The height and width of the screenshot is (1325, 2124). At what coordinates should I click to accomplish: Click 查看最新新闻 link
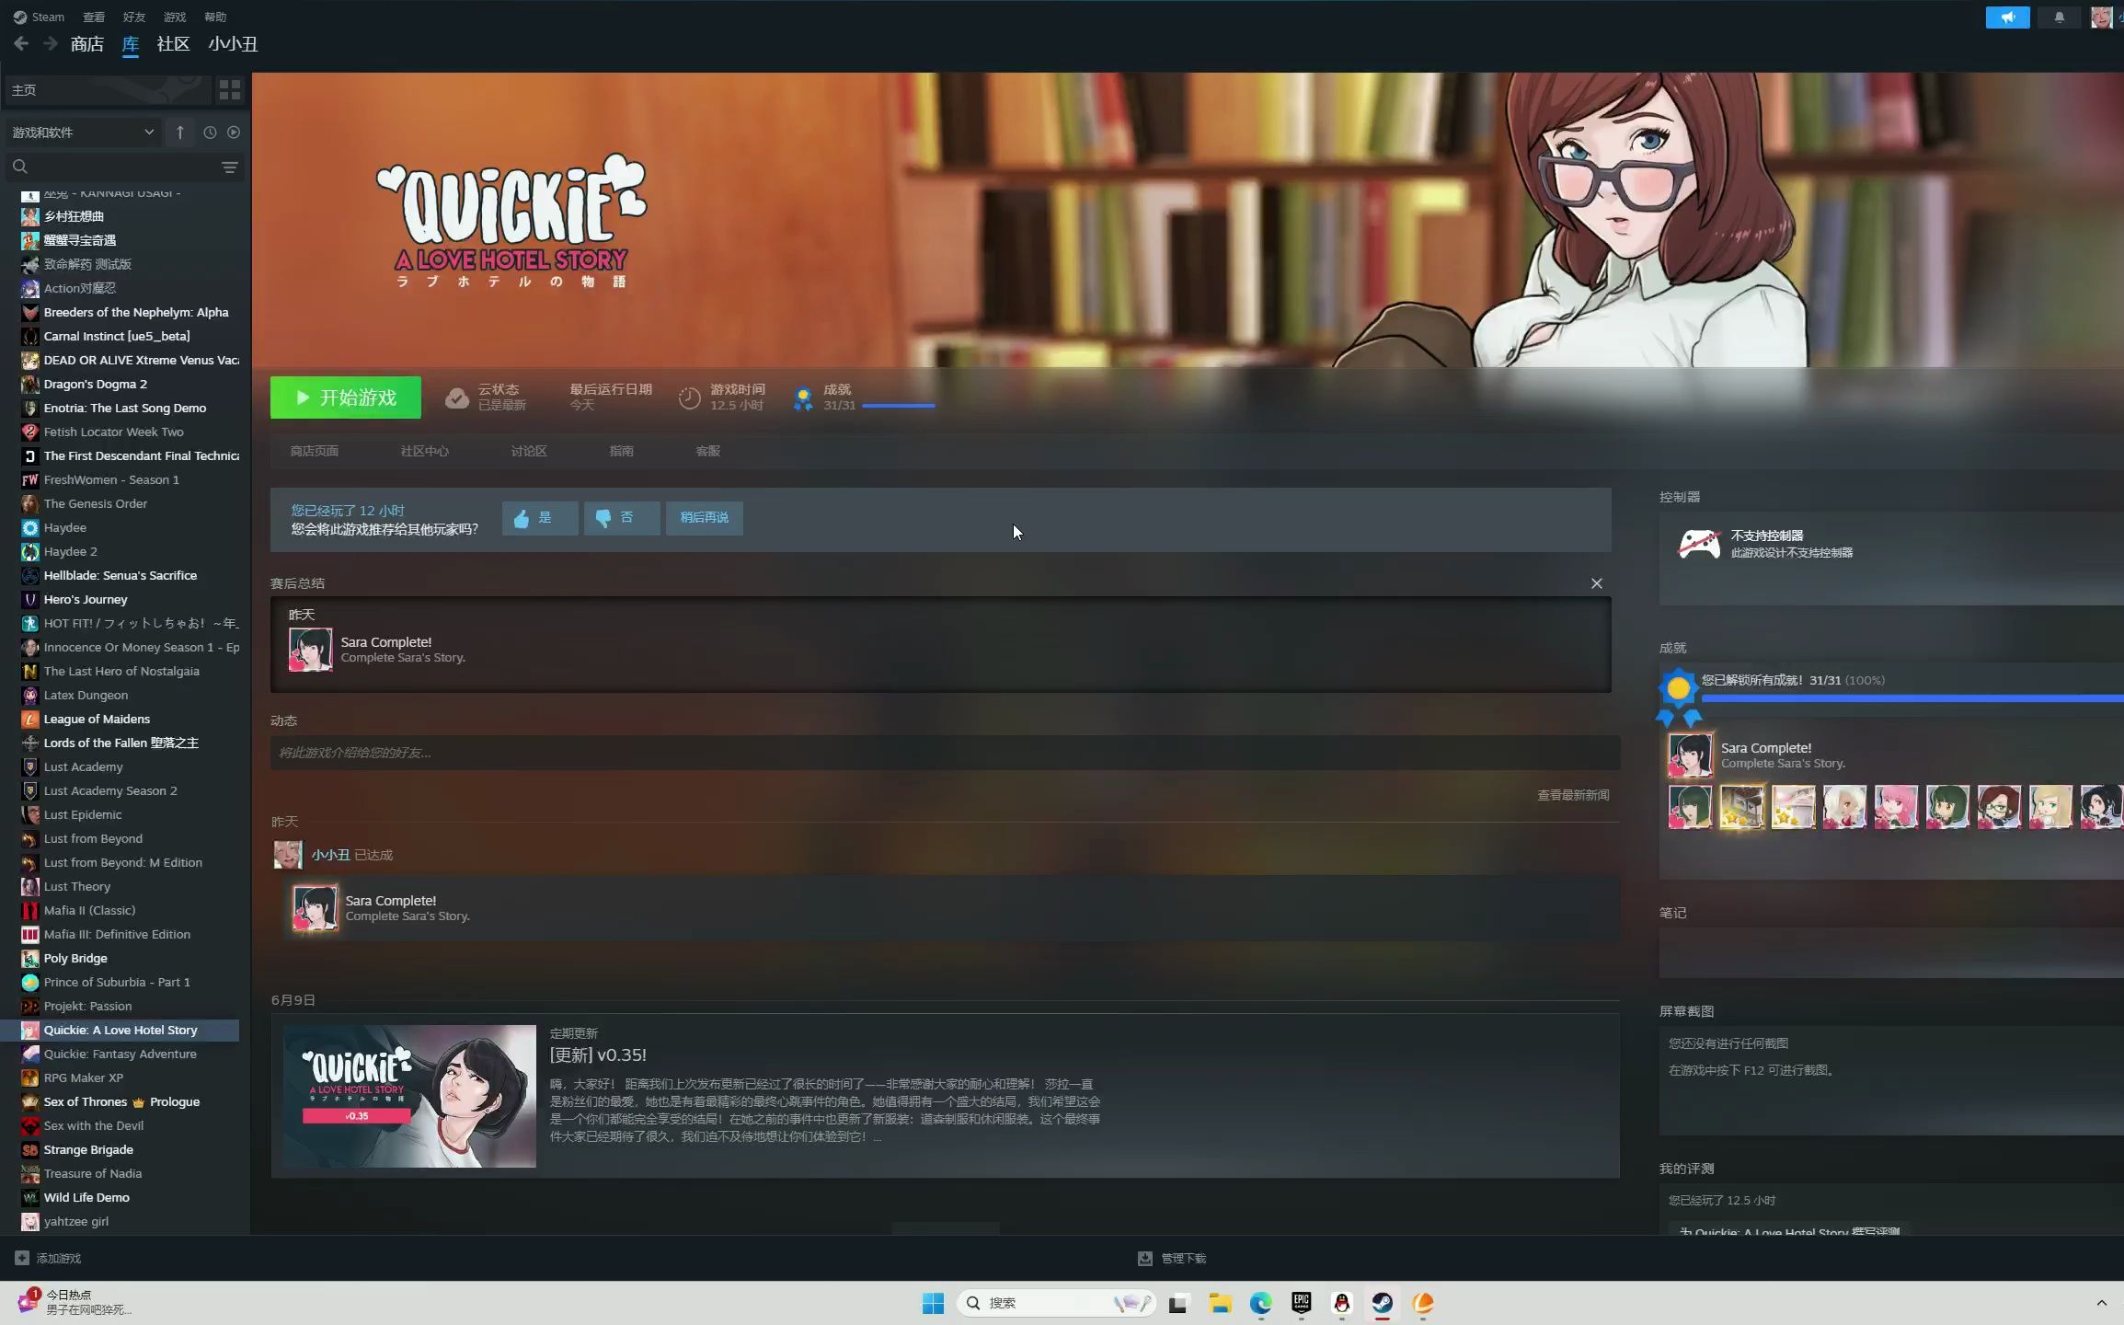(1573, 795)
